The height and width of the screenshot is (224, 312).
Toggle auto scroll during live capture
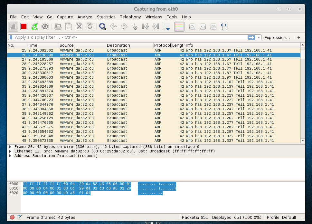(166, 26)
